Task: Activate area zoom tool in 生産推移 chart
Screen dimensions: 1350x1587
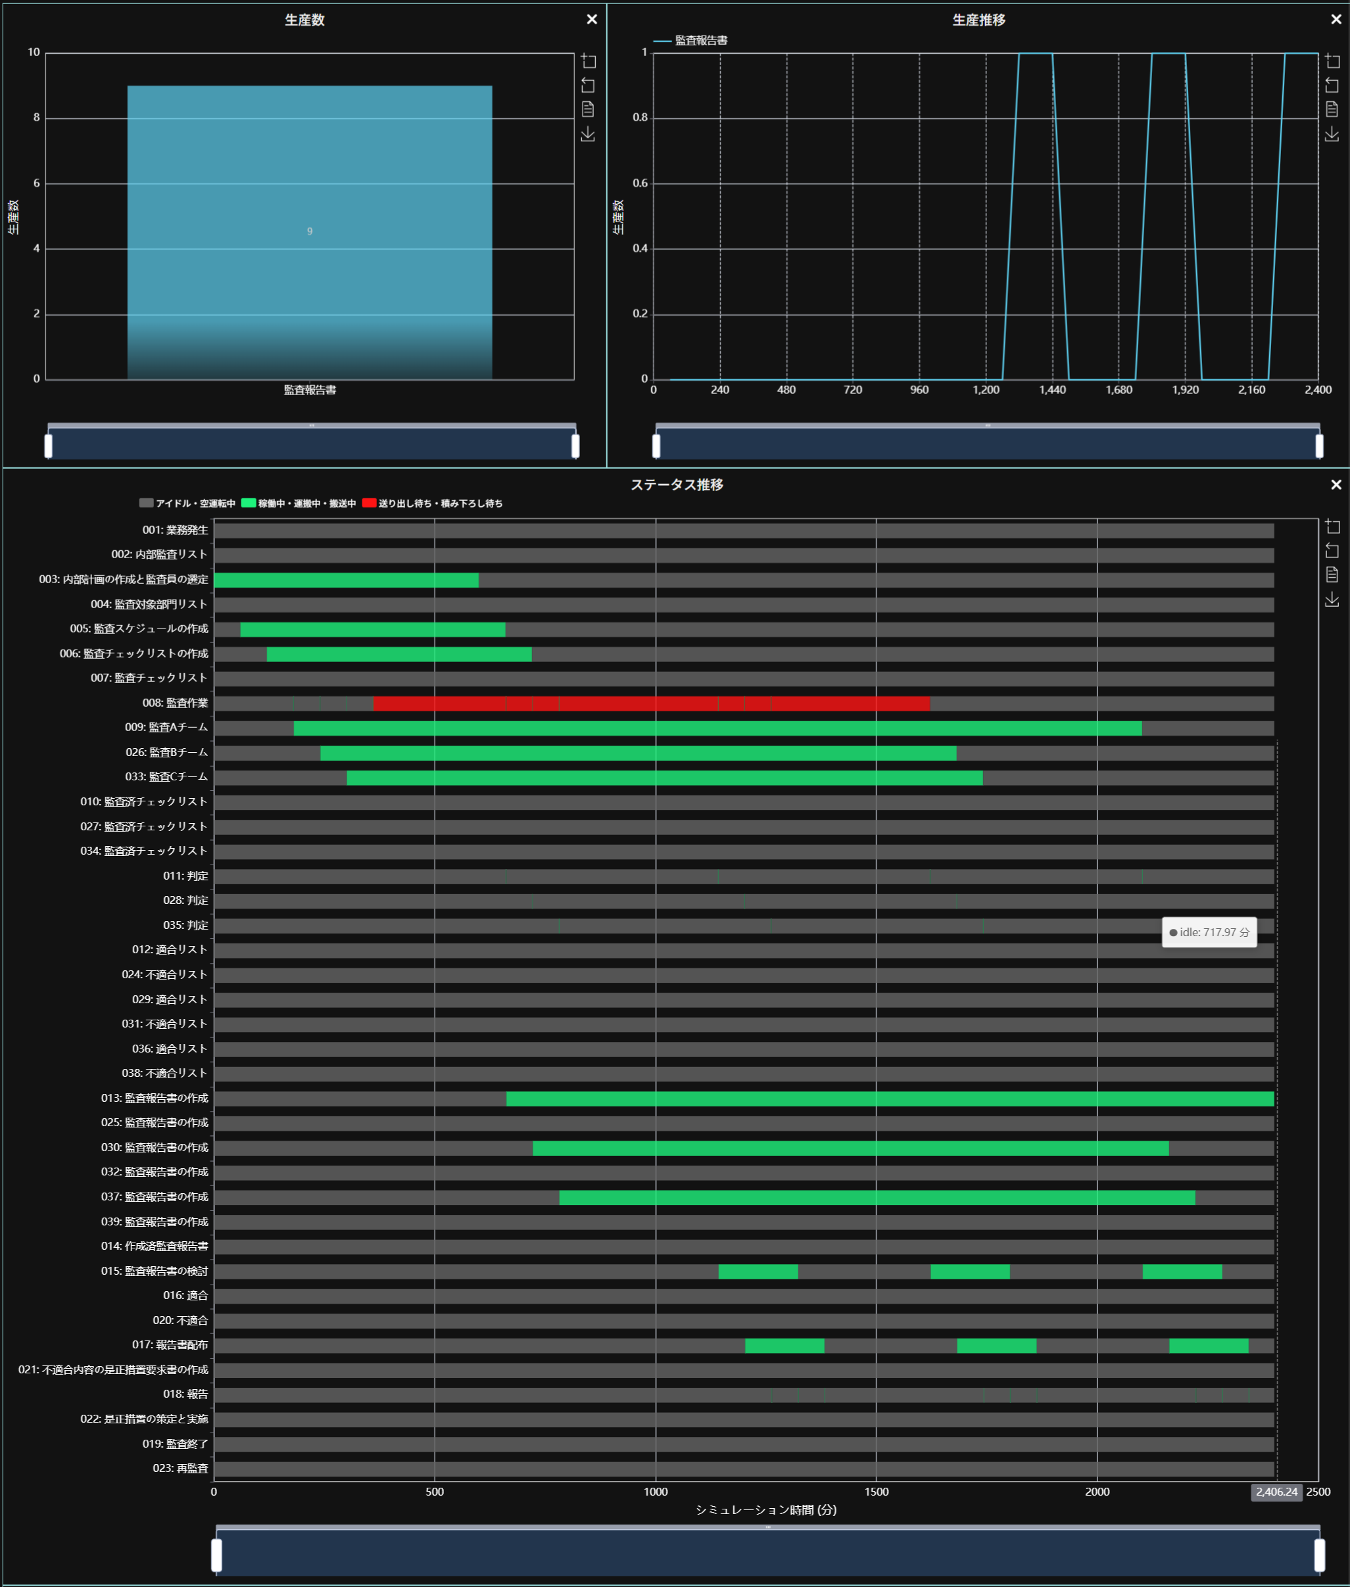Action: (1332, 60)
